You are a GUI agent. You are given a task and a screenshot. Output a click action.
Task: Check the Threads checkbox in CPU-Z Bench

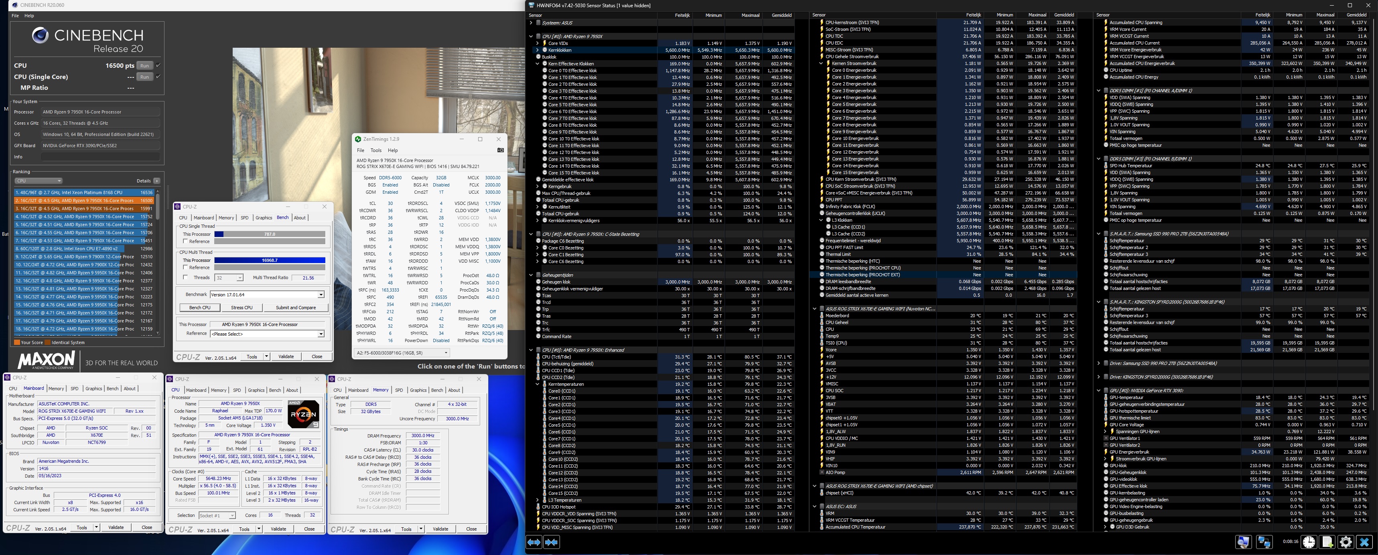coord(185,277)
